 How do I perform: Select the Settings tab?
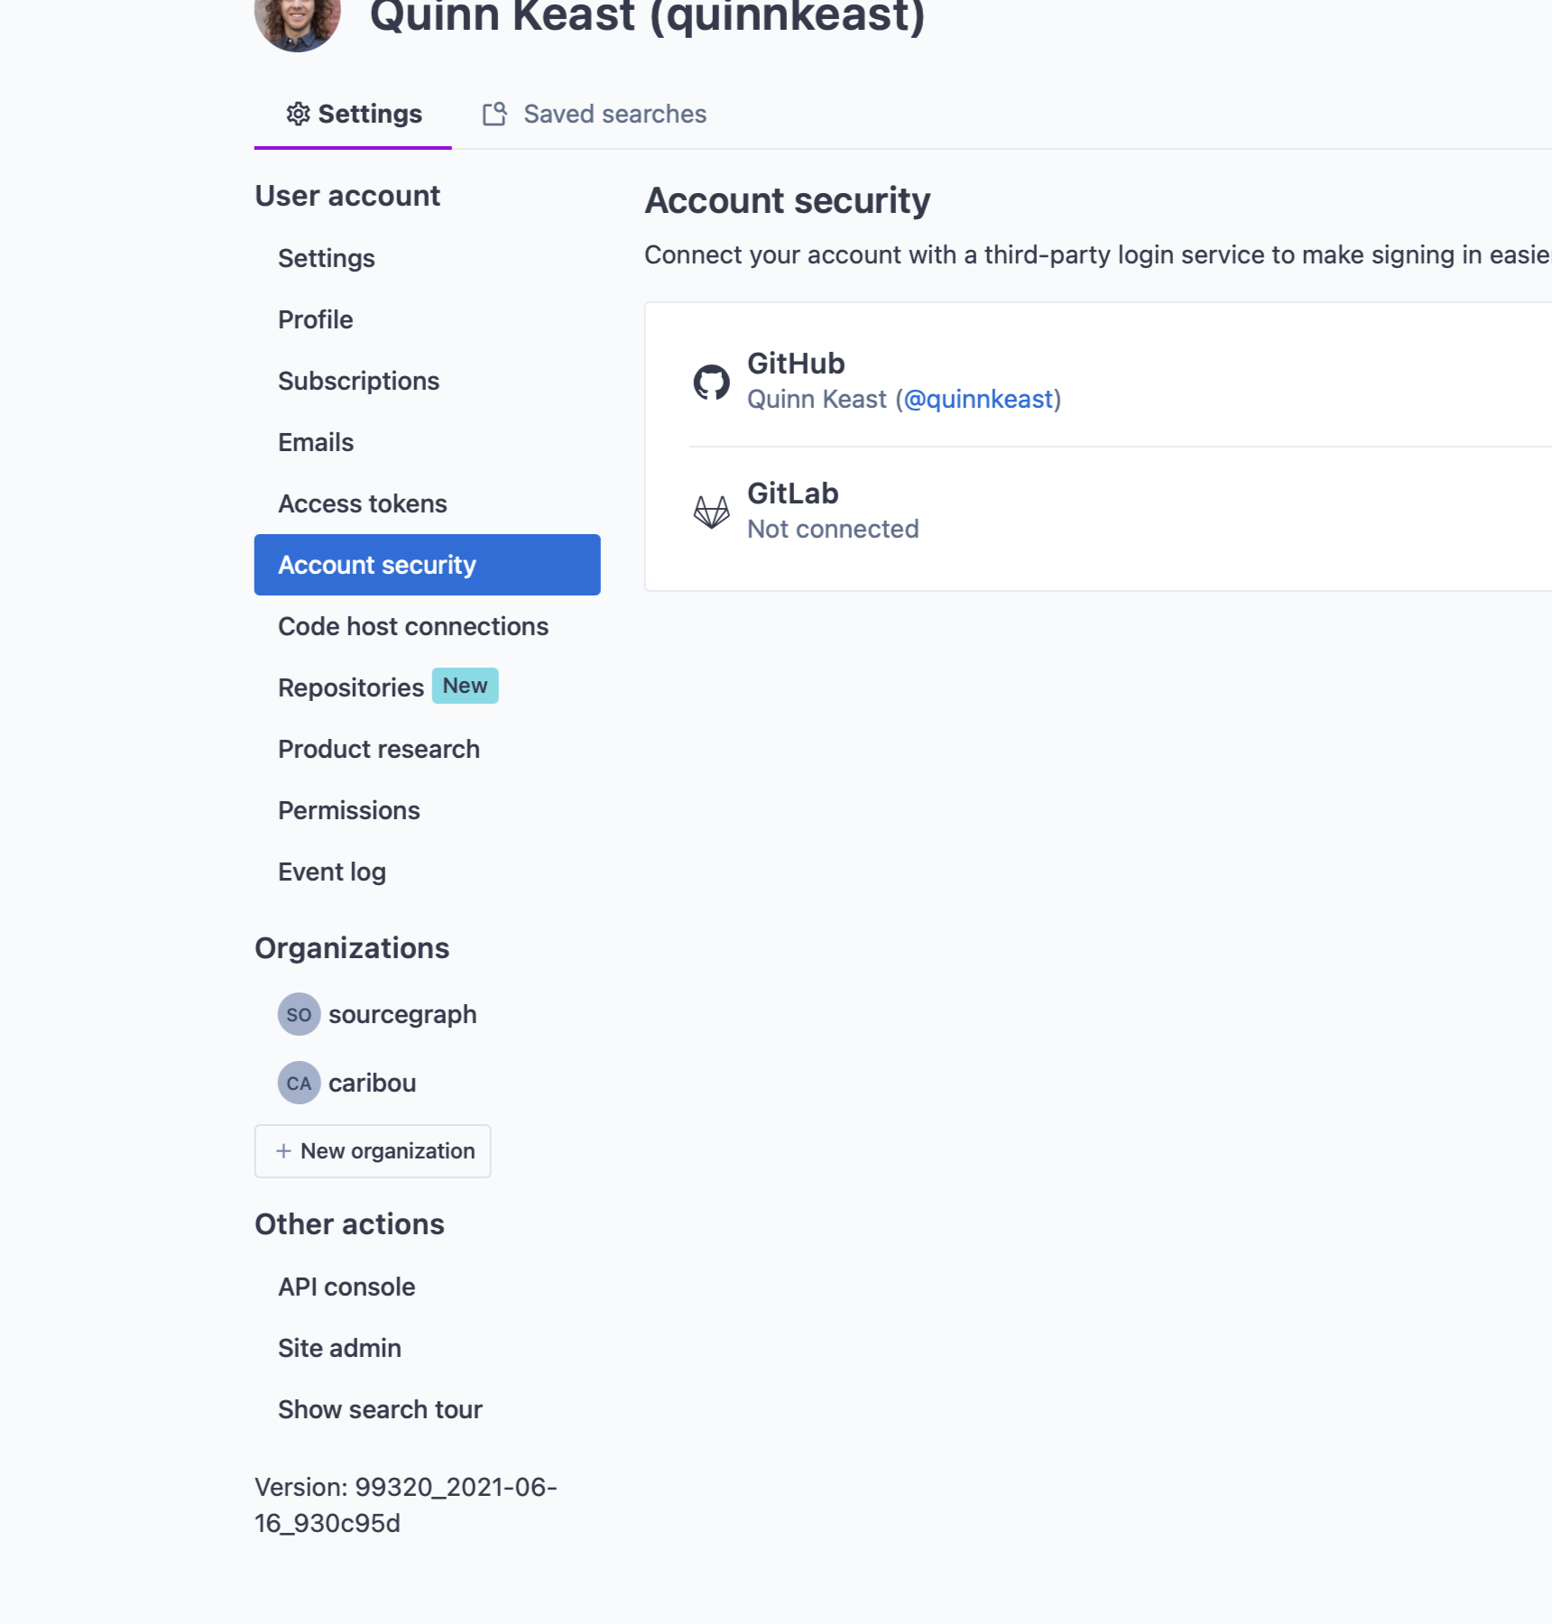coord(369,114)
